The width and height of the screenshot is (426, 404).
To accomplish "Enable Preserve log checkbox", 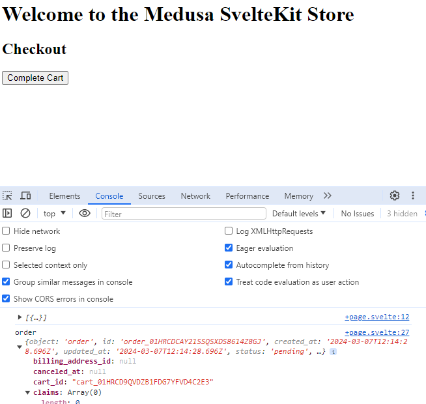I will (6, 248).
